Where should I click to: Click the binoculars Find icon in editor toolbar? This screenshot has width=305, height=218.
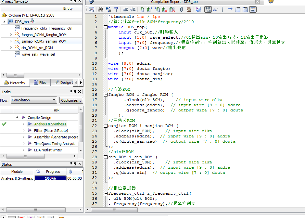click(101, 10)
